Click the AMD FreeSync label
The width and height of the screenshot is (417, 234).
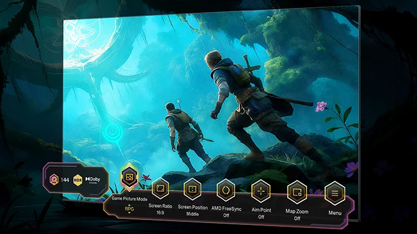(x=226, y=209)
